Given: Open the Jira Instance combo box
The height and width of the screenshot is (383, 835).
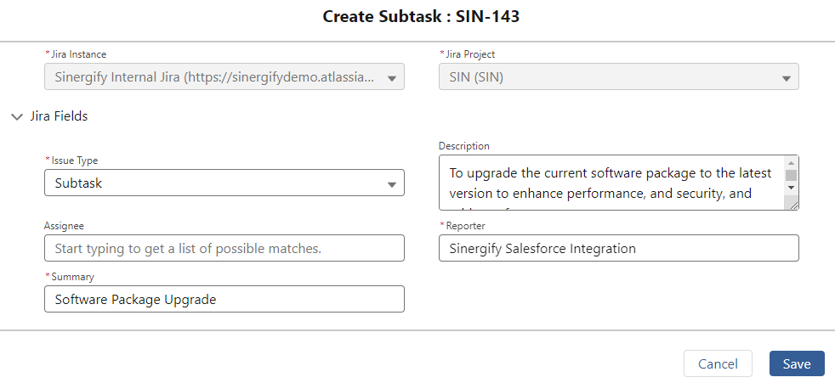Looking at the screenshot, I should coord(224,77).
